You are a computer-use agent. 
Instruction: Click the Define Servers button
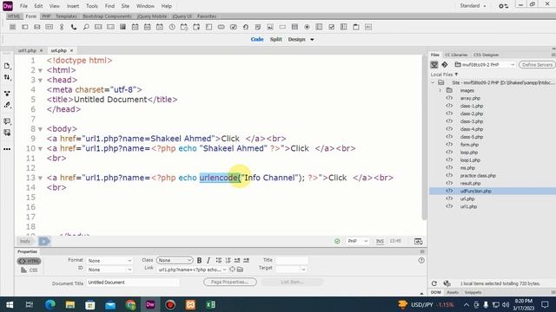click(537, 65)
